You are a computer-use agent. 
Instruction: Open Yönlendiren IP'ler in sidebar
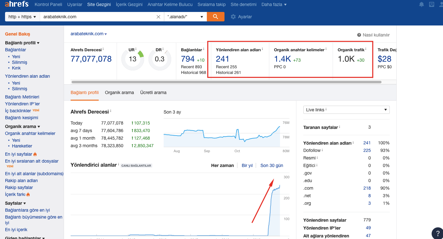coord(22,104)
